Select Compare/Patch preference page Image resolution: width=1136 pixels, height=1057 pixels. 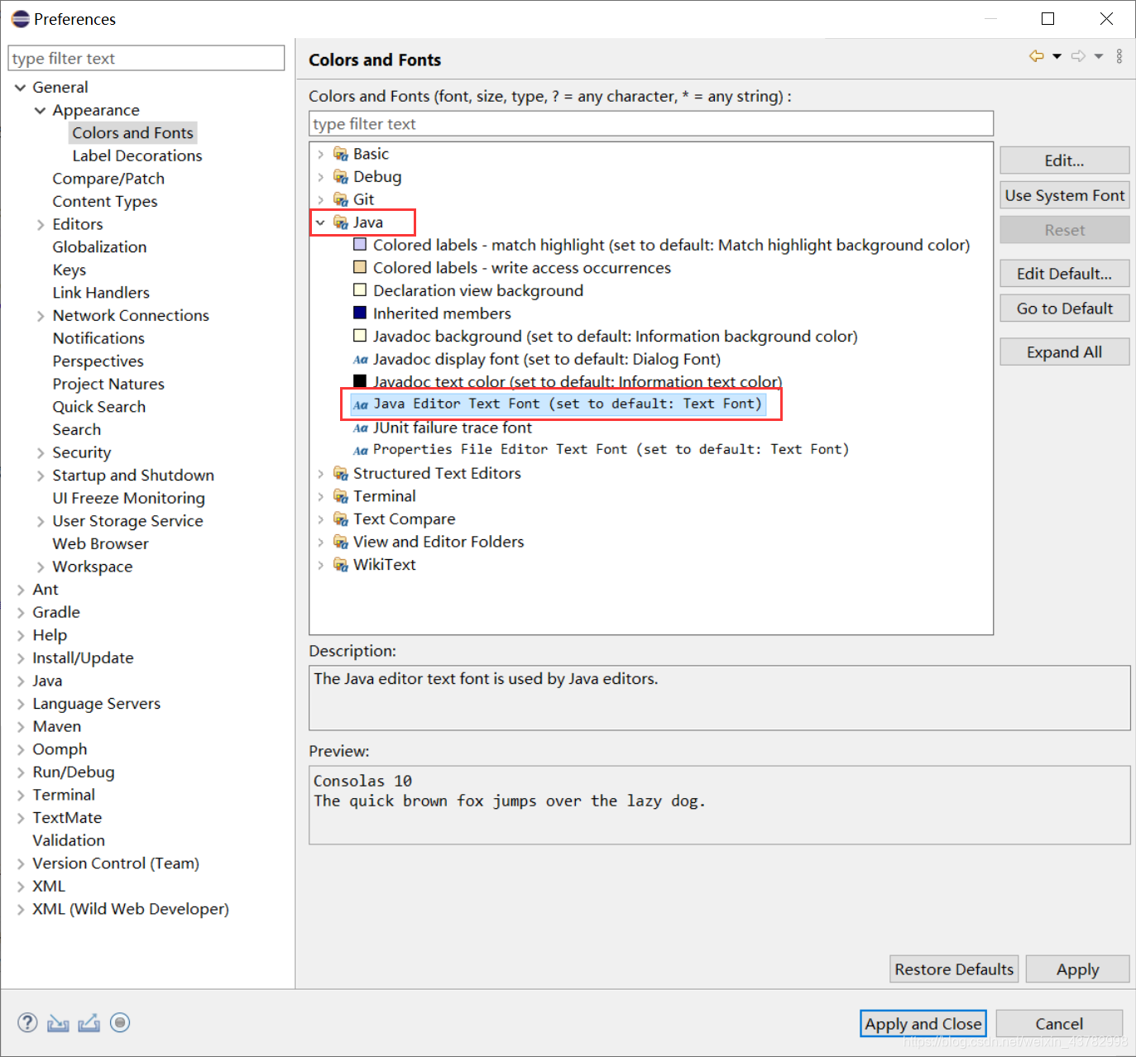tap(108, 179)
